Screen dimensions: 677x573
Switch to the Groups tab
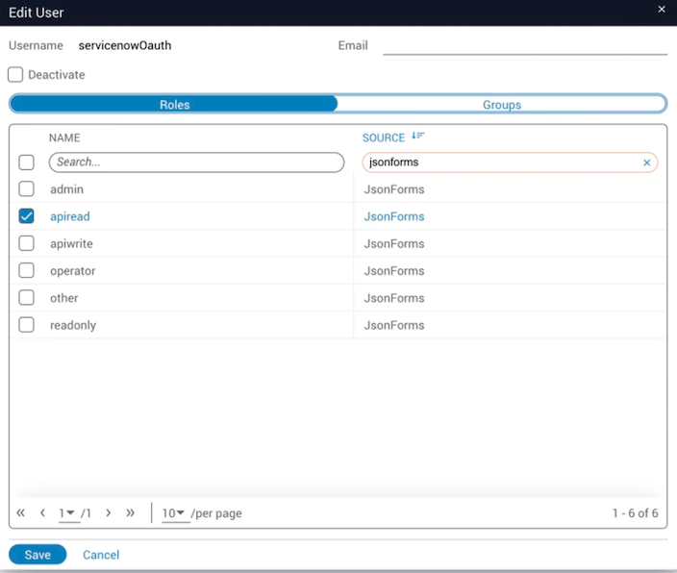point(501,105)
